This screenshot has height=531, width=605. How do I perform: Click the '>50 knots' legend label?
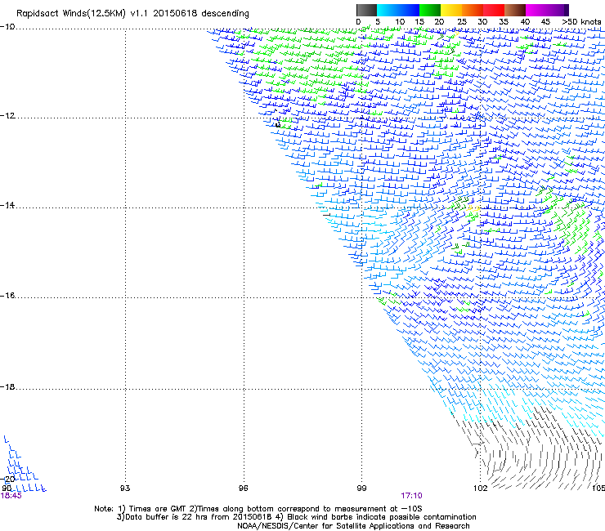(581, 22)
